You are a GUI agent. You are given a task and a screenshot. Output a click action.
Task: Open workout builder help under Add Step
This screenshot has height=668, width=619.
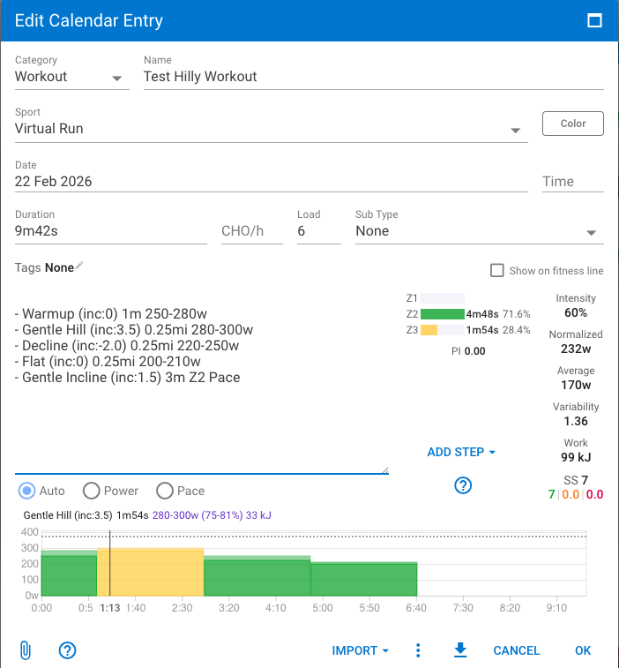point(463,484)
